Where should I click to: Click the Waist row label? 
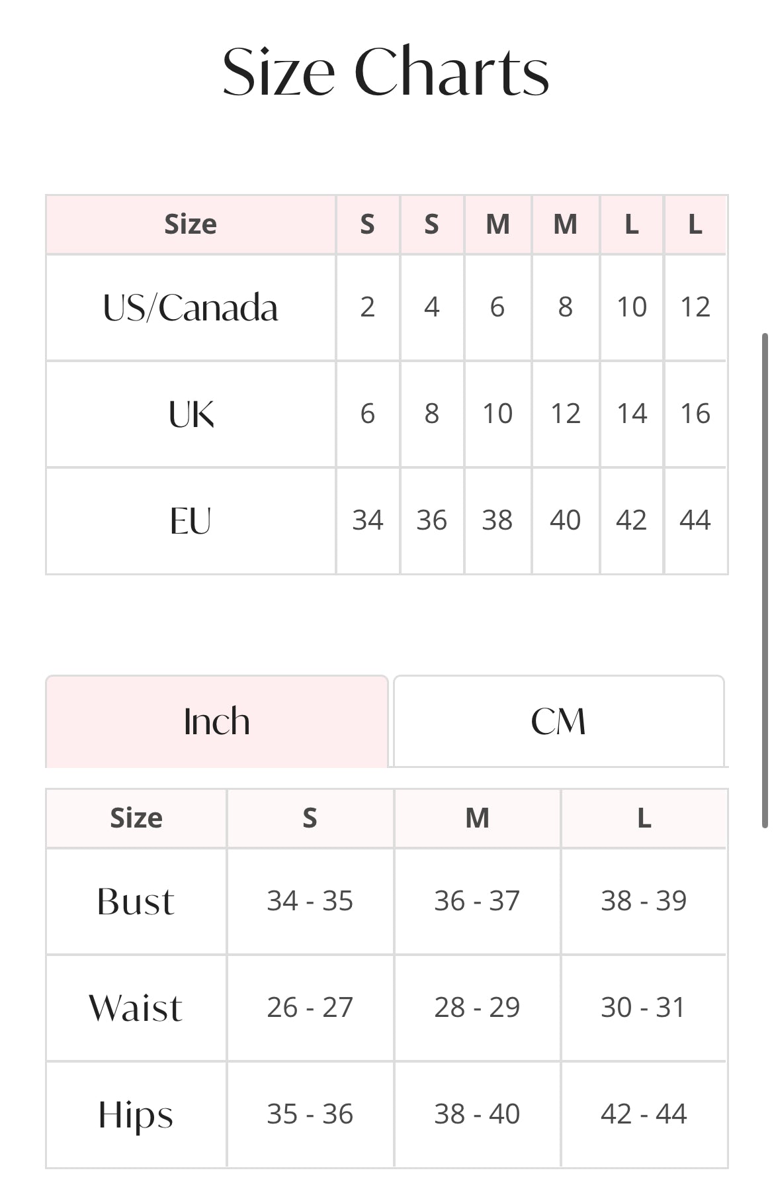coord(136,1008)
